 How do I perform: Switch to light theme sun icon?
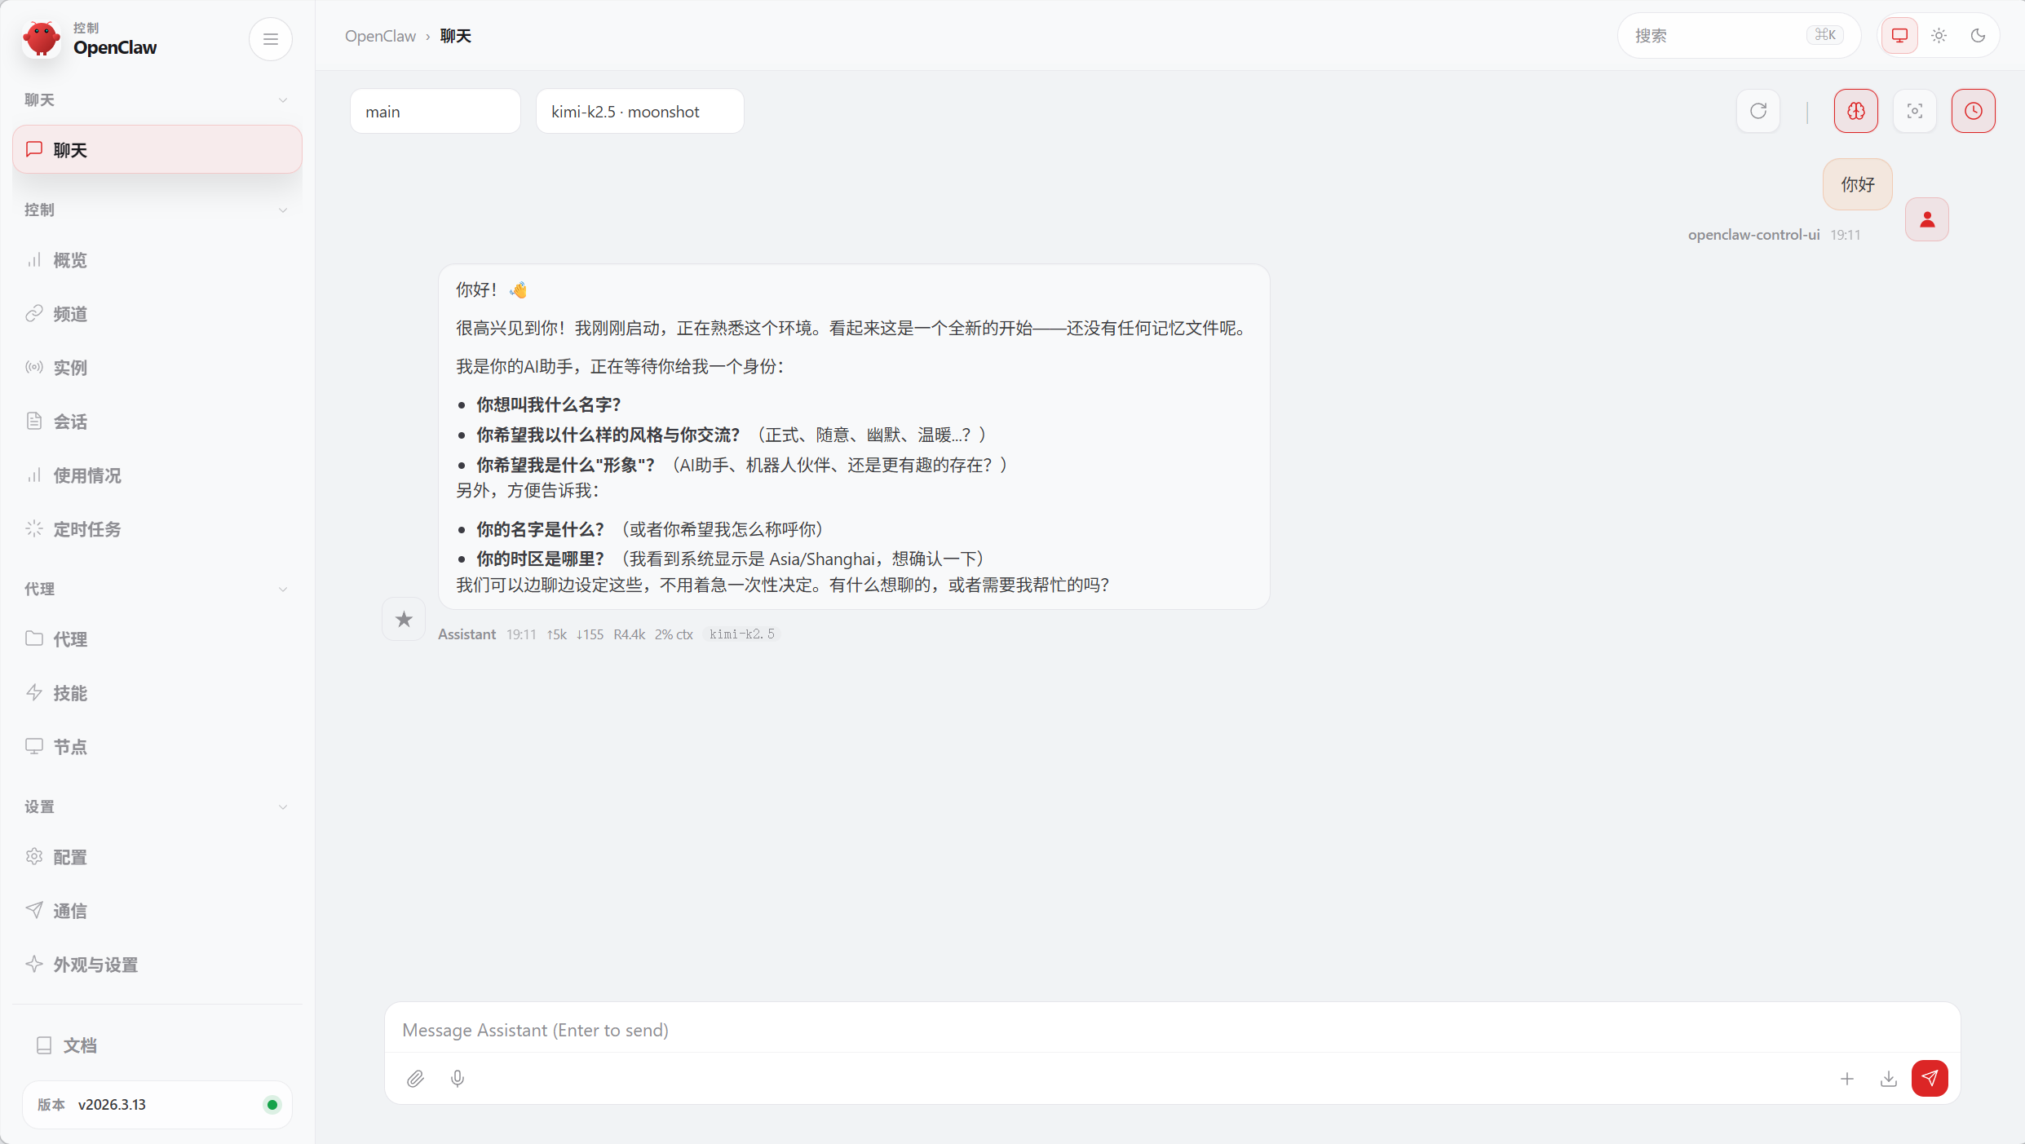pyautogui.click(x=1939, y=36)
